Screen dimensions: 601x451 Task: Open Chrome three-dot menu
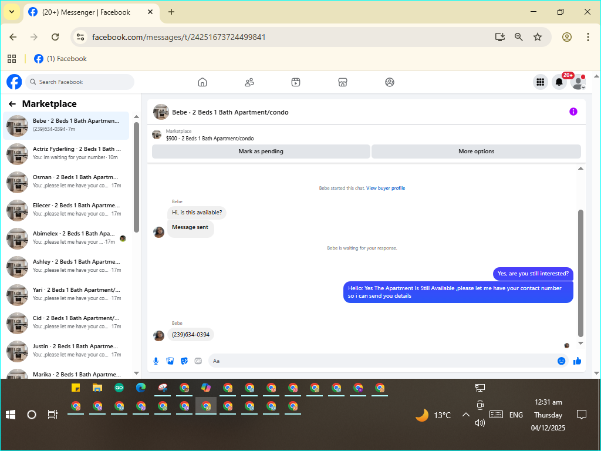[x=588, y=37]
